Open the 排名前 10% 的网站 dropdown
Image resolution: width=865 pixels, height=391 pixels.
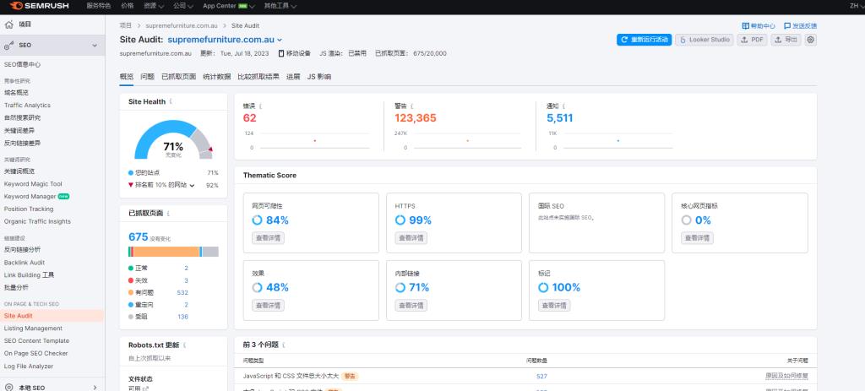coord(165,185)
